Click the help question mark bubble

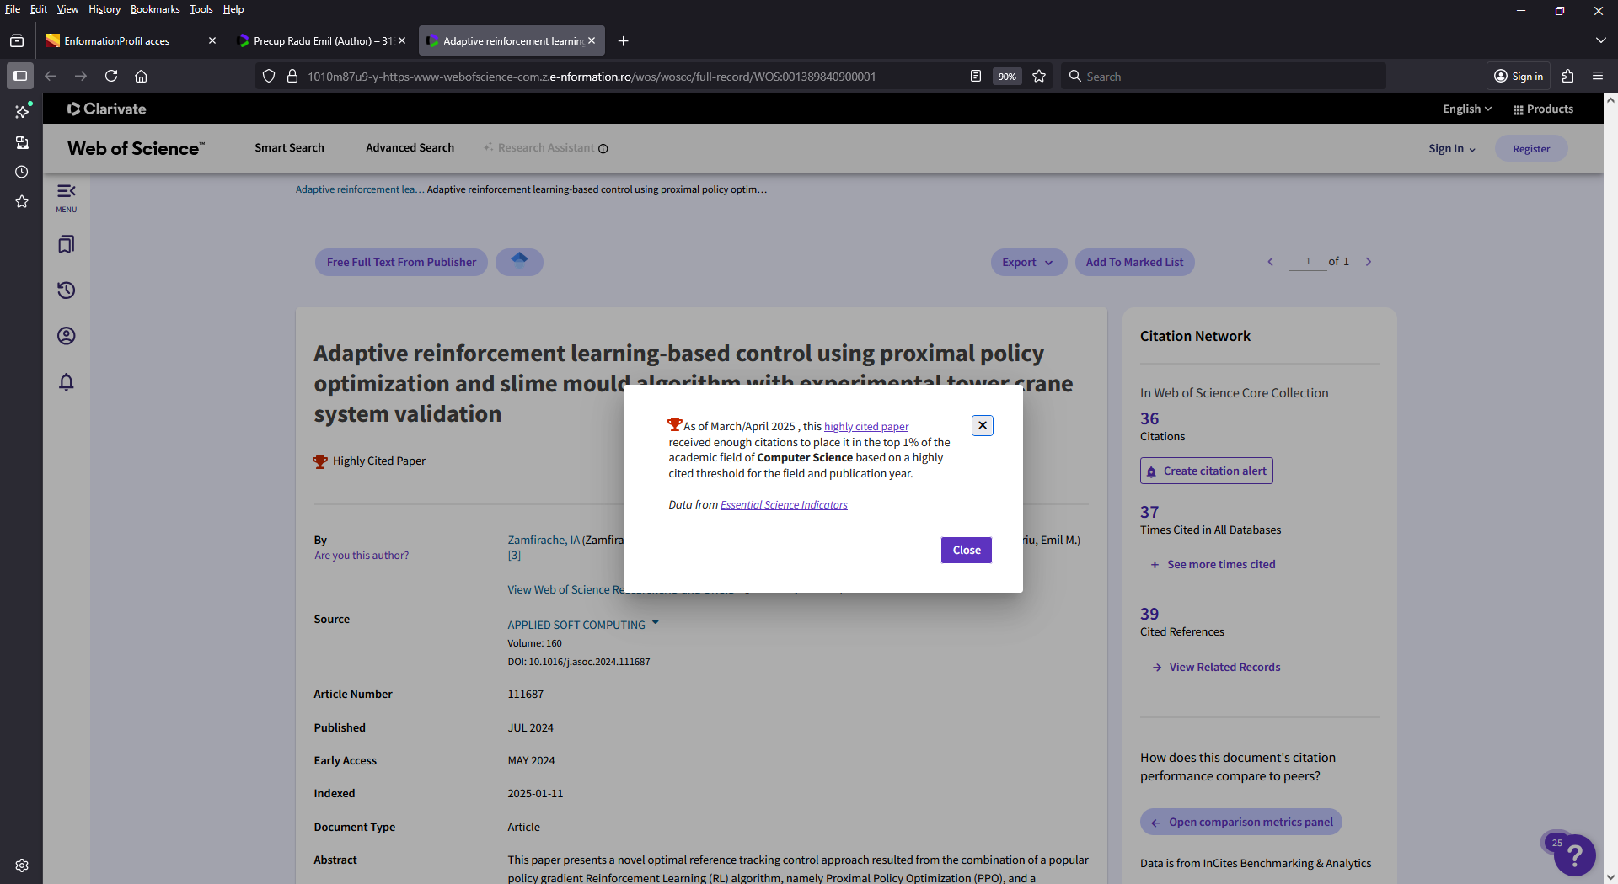pos(1573,855)
